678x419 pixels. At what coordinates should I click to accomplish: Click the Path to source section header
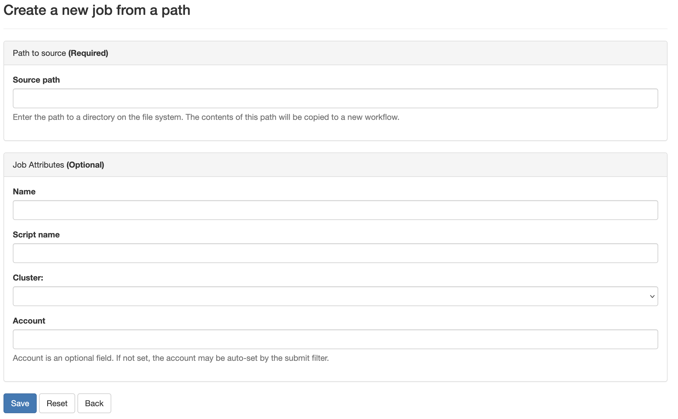coord(60,53)
